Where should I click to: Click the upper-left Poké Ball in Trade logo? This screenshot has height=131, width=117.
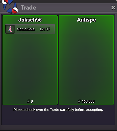pos(5,2)
